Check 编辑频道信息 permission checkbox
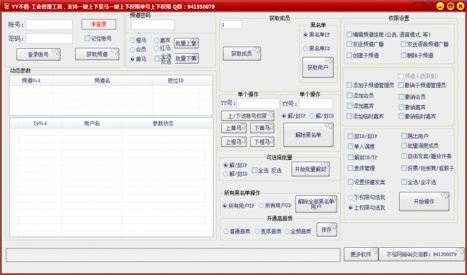Viewport: 467px width, 275px height. point(349,35)
